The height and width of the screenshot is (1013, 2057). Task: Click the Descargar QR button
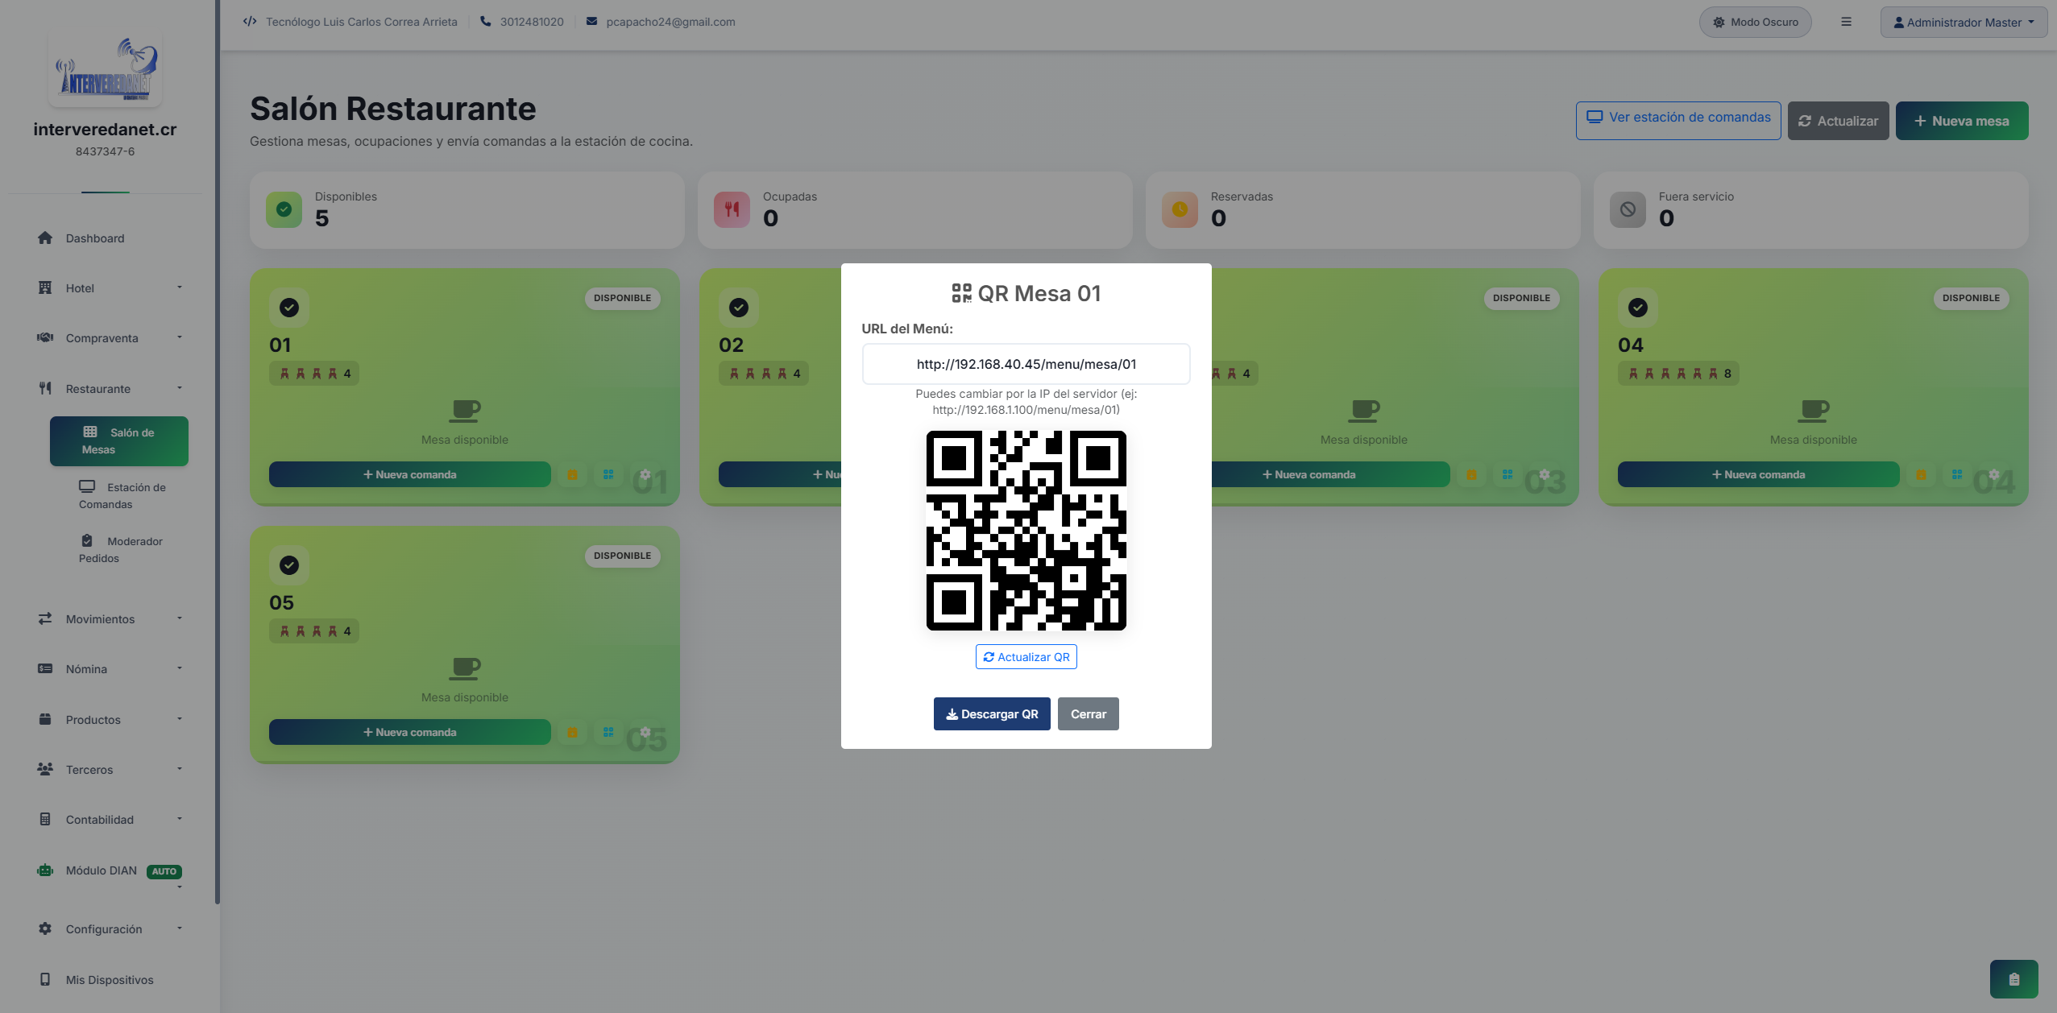[x=992, y=714]
